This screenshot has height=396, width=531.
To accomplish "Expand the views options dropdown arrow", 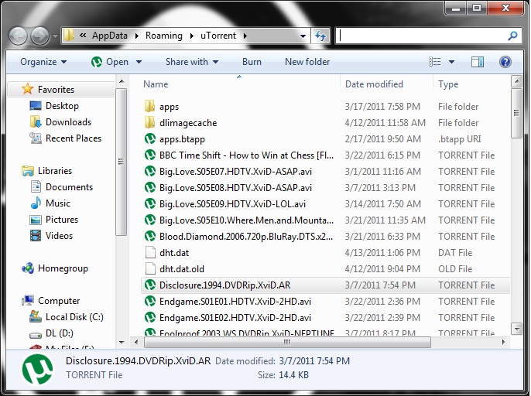I will point(451,62).
